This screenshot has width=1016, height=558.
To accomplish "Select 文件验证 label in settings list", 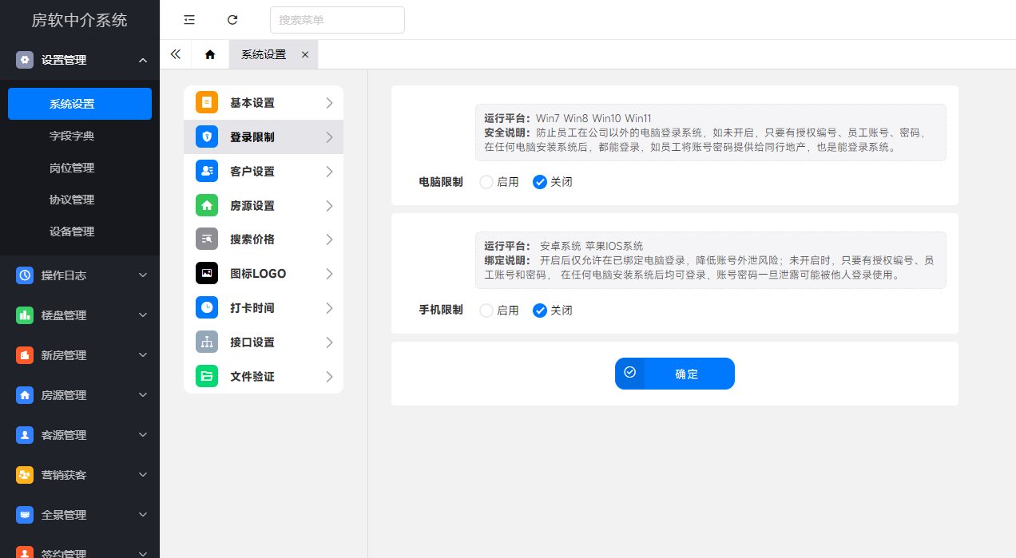I will 252,376.
